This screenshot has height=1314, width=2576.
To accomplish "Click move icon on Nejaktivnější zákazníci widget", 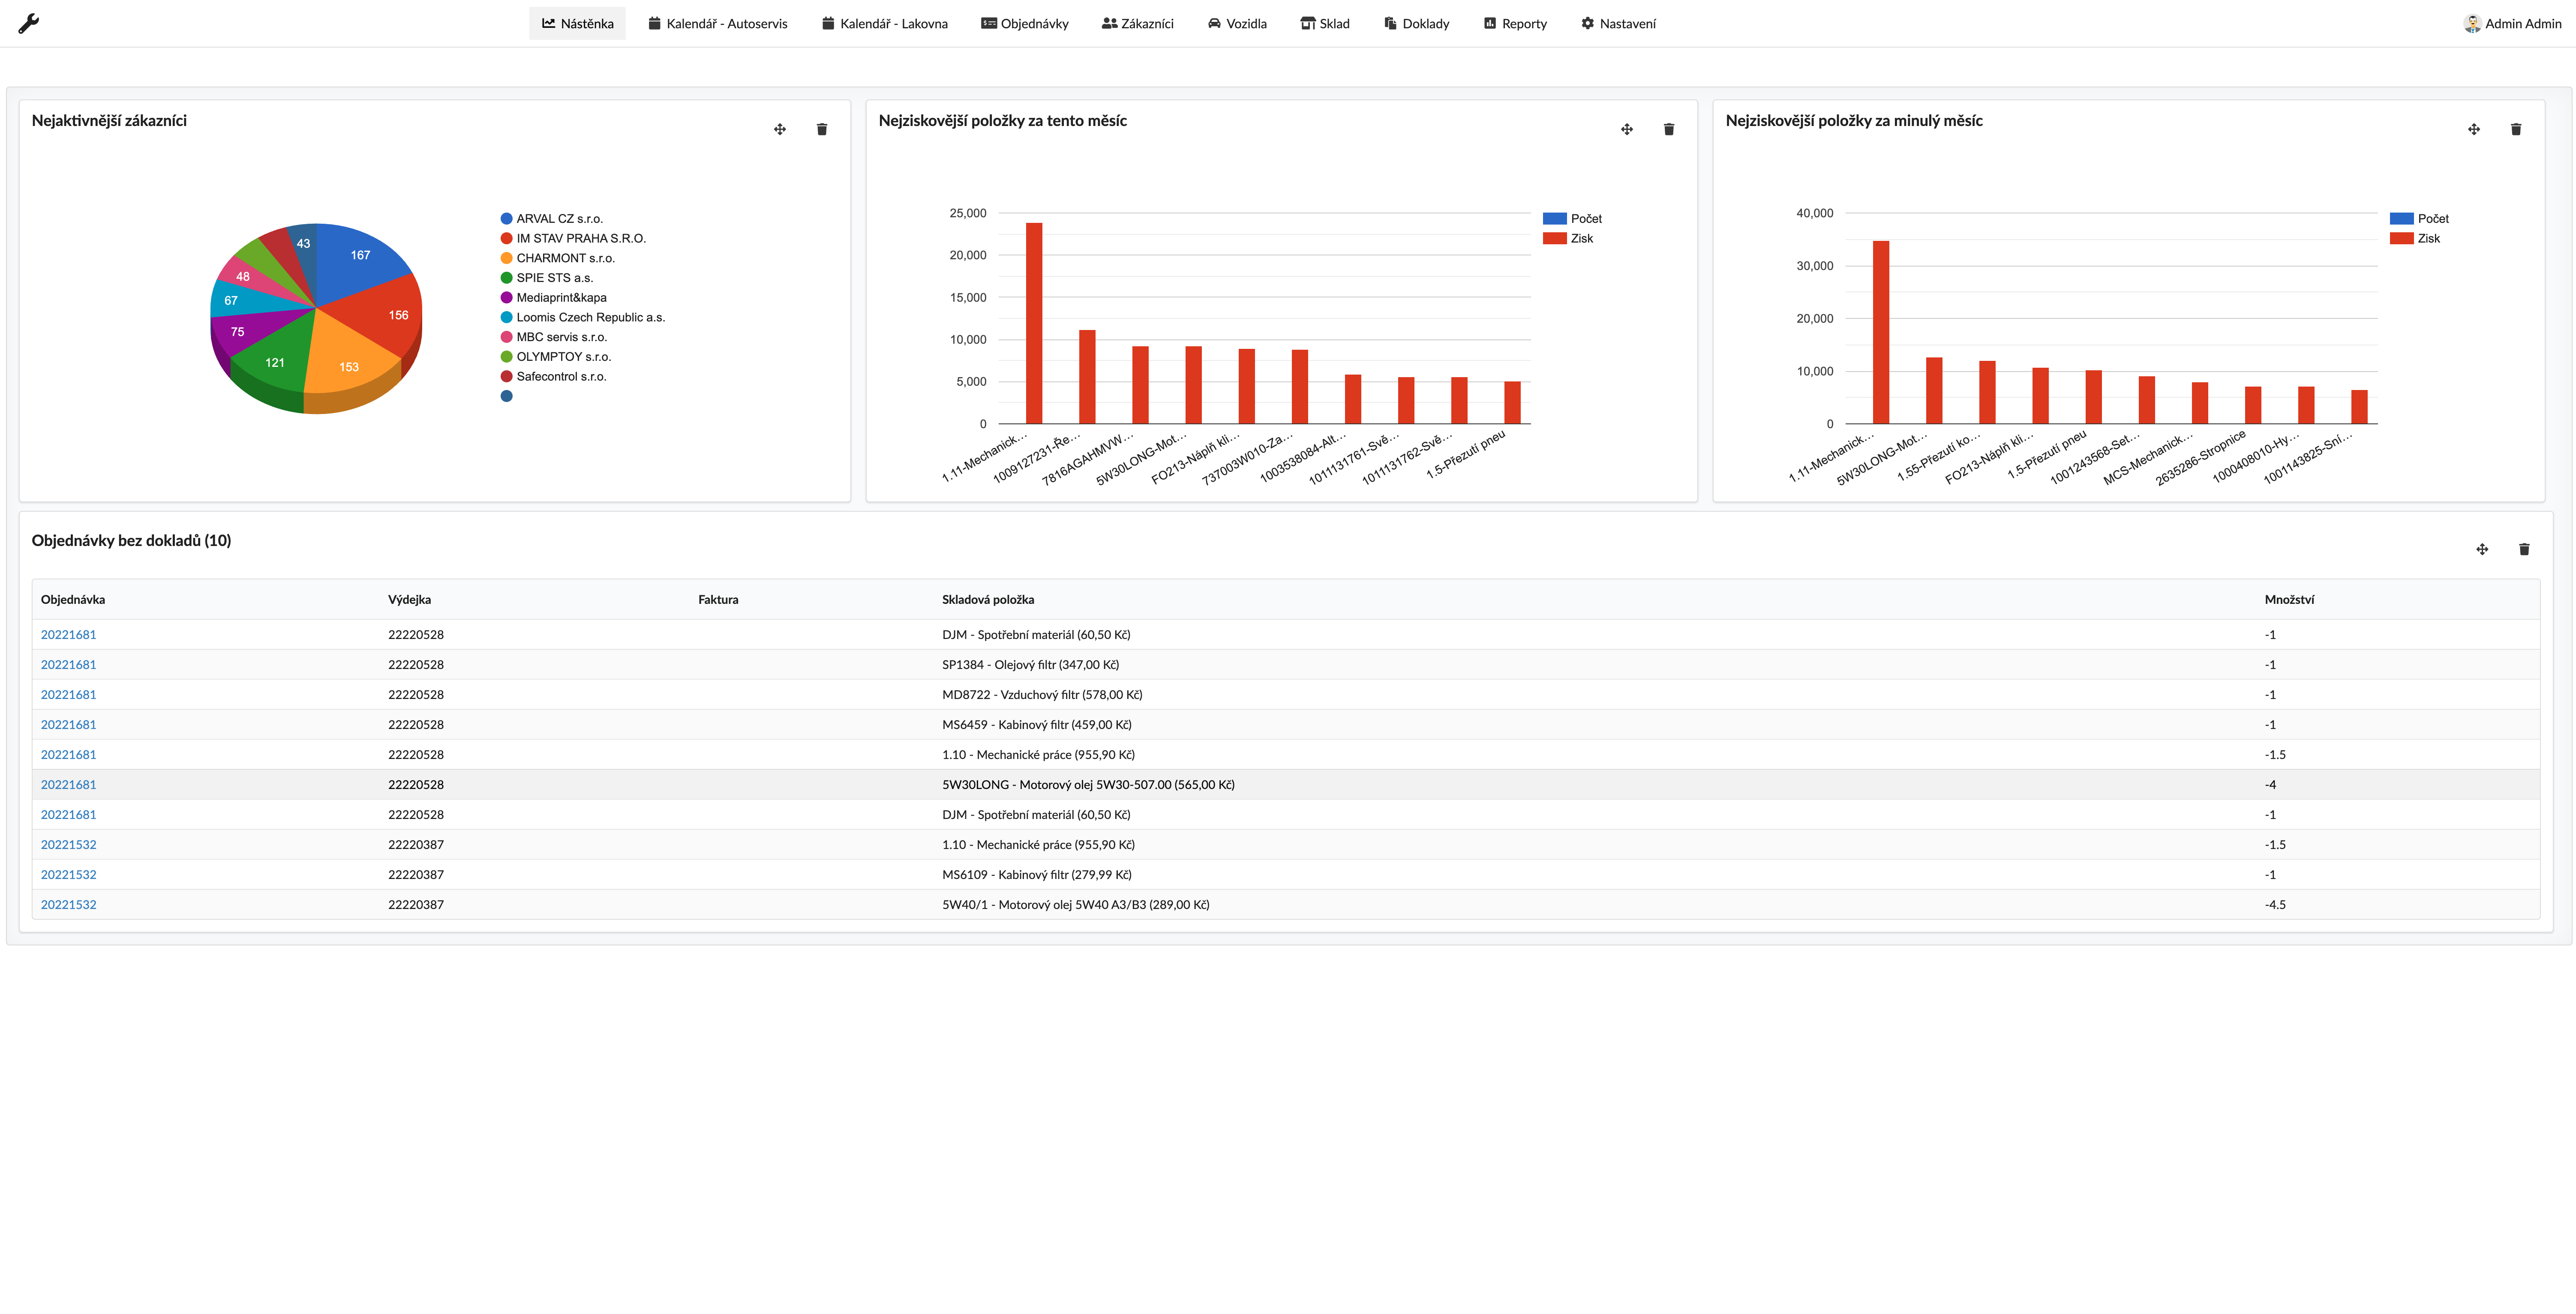I will pos(780,129).
